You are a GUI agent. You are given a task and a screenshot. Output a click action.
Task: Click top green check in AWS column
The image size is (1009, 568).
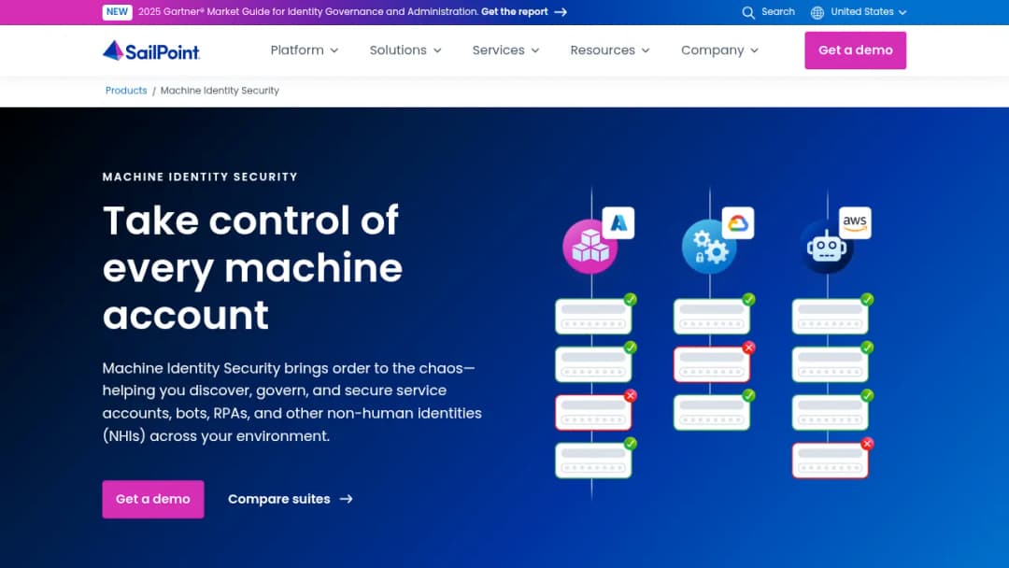click(867, 299)
